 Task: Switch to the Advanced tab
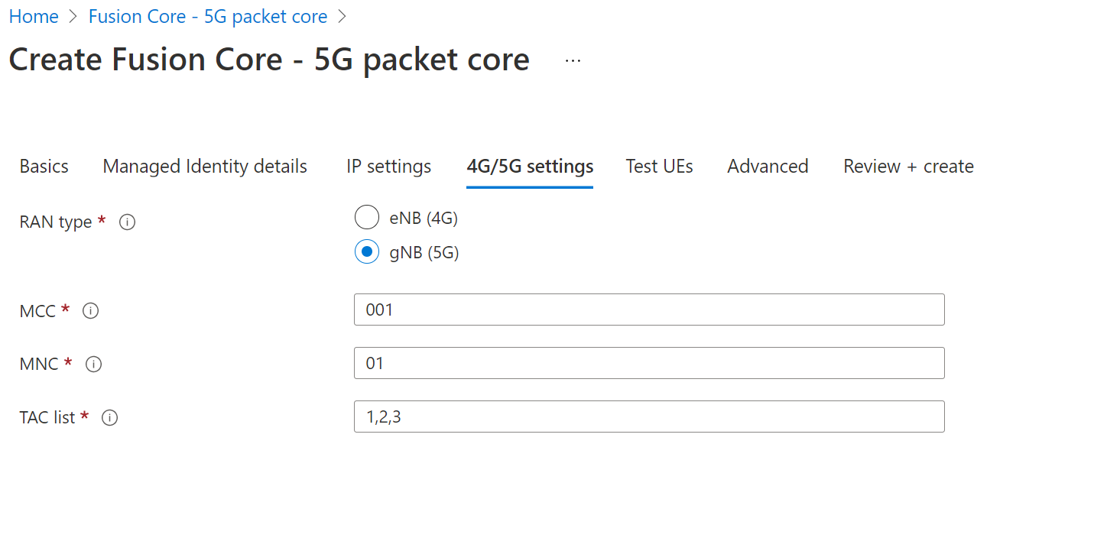(768, 167)
